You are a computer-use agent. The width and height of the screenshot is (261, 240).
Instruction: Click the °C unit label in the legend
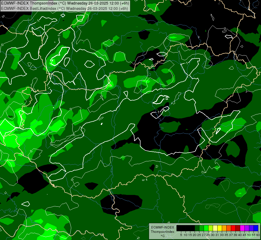click(x=163, y=236)
